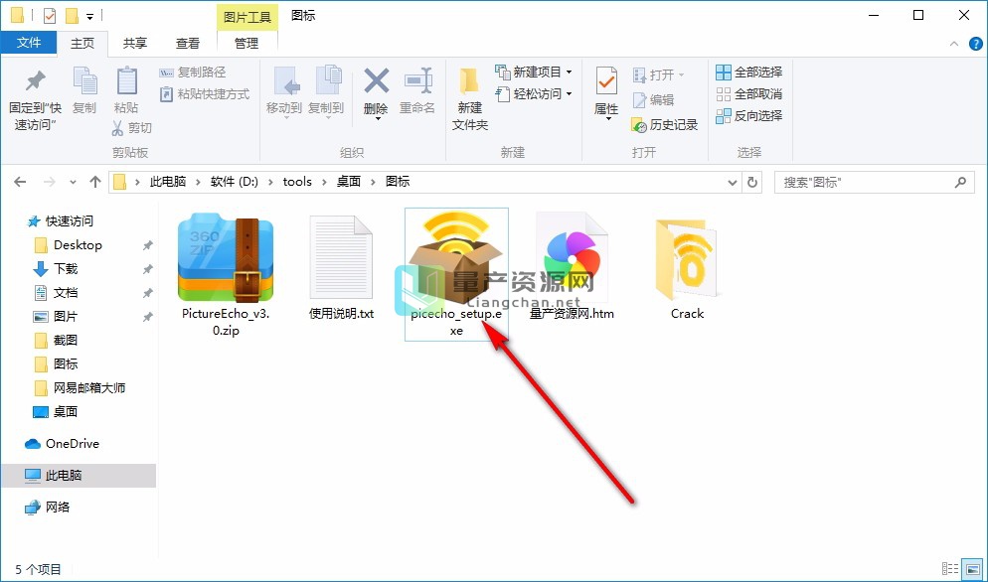Viewport: 988px width, 582px height.
Task: Switch to large icons view
Action: (971, 569)
